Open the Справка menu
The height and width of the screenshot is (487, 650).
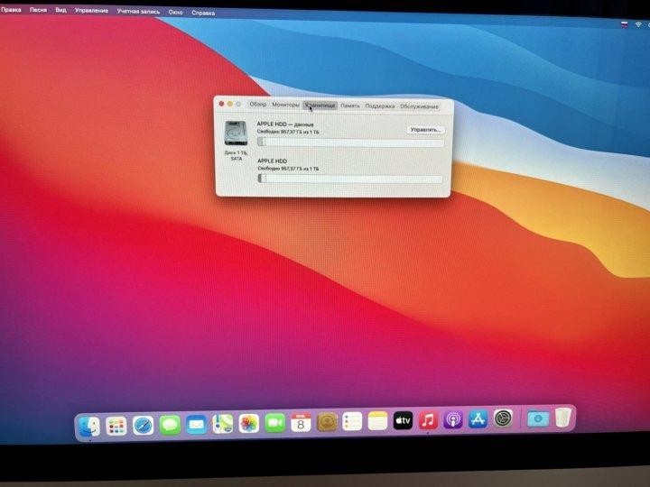click(203, 13)
